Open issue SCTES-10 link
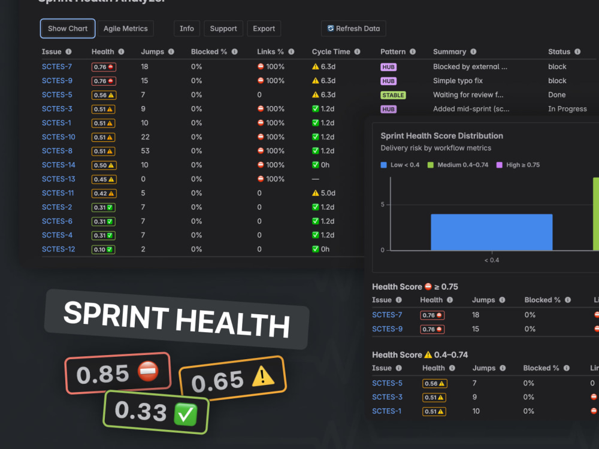This screenshot has height=449, width=599. coord(59,136)
